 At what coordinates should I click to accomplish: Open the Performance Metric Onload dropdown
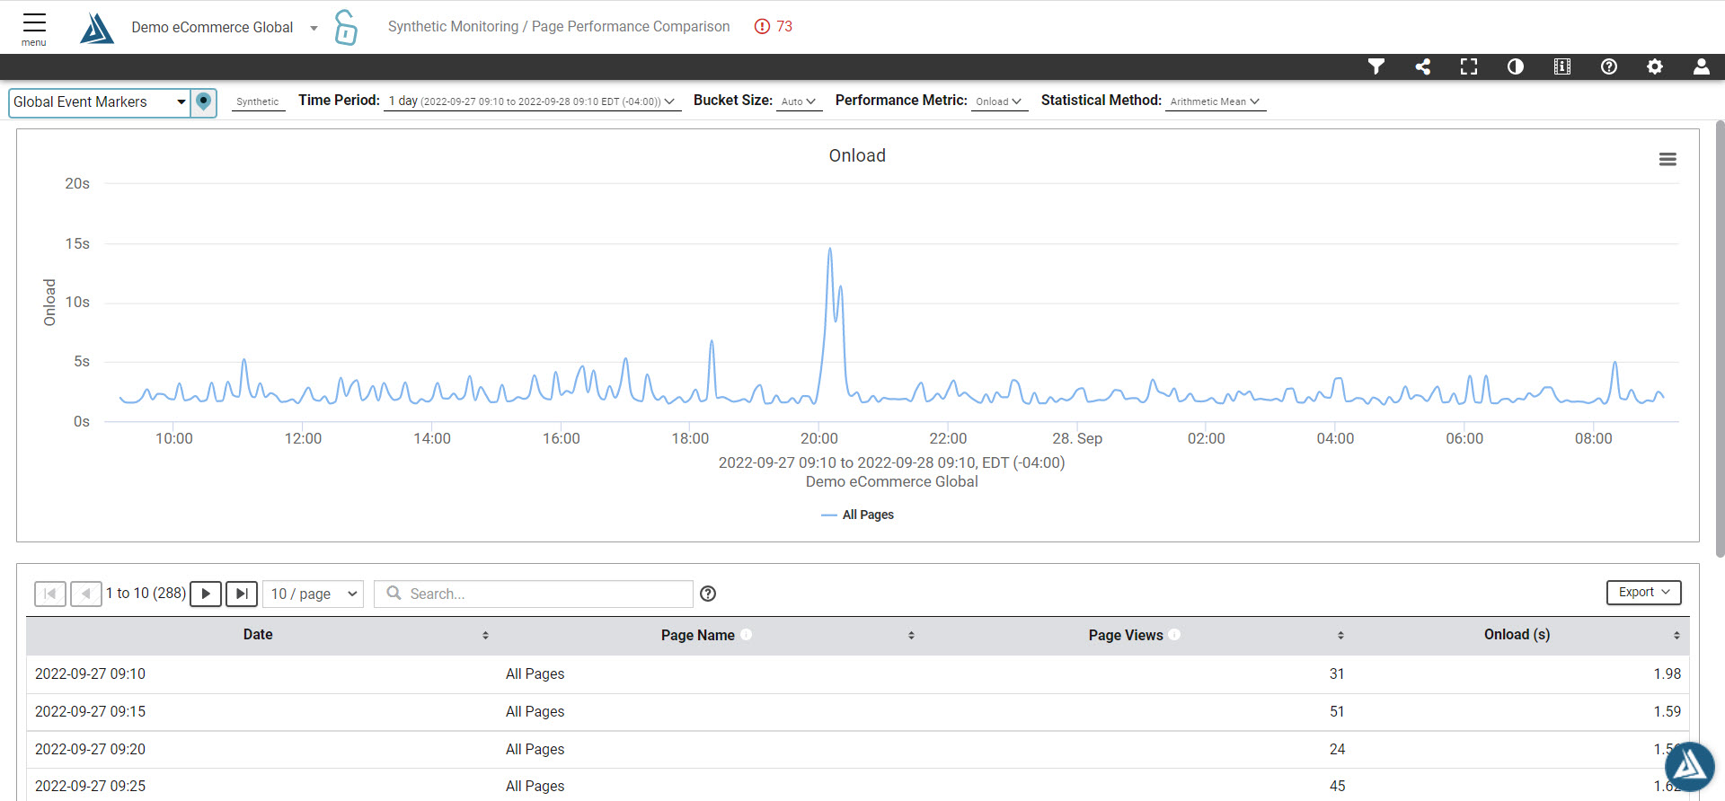coord(999,101)
